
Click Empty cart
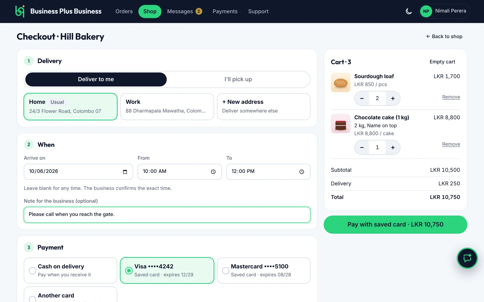(442, 62)
